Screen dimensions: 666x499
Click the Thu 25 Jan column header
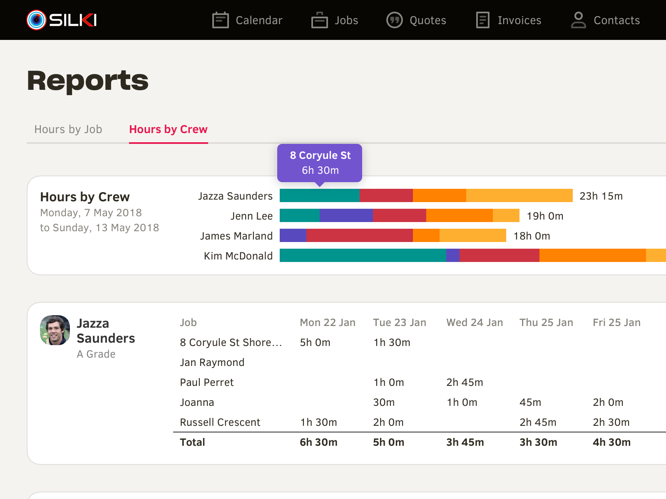[546, 322]
